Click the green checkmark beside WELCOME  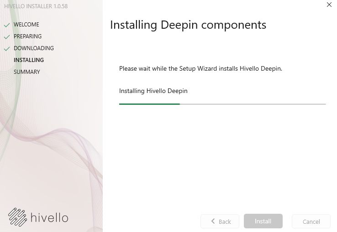point(7,25)
